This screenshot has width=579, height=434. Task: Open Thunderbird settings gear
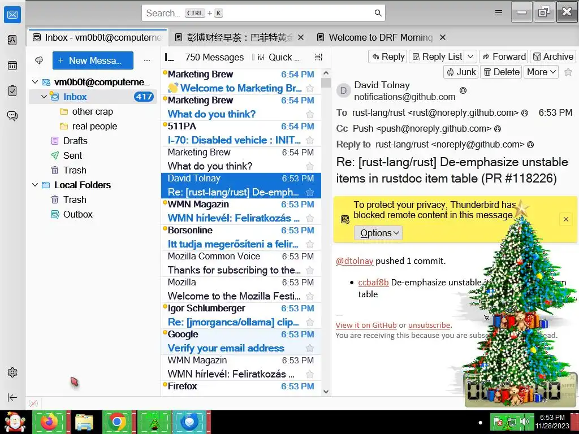click(12, 372)
